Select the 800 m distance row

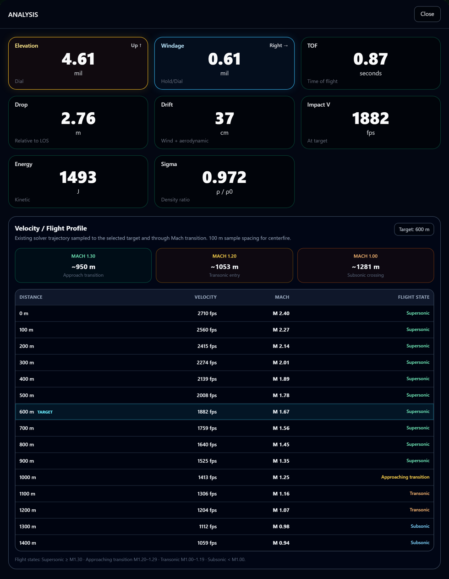click(x=224, y=444)
